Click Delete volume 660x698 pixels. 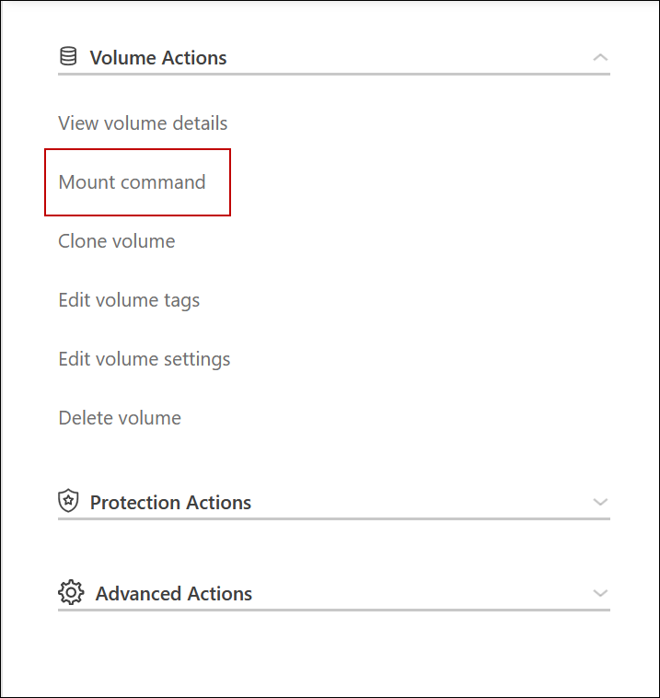(x=120, y=418)
